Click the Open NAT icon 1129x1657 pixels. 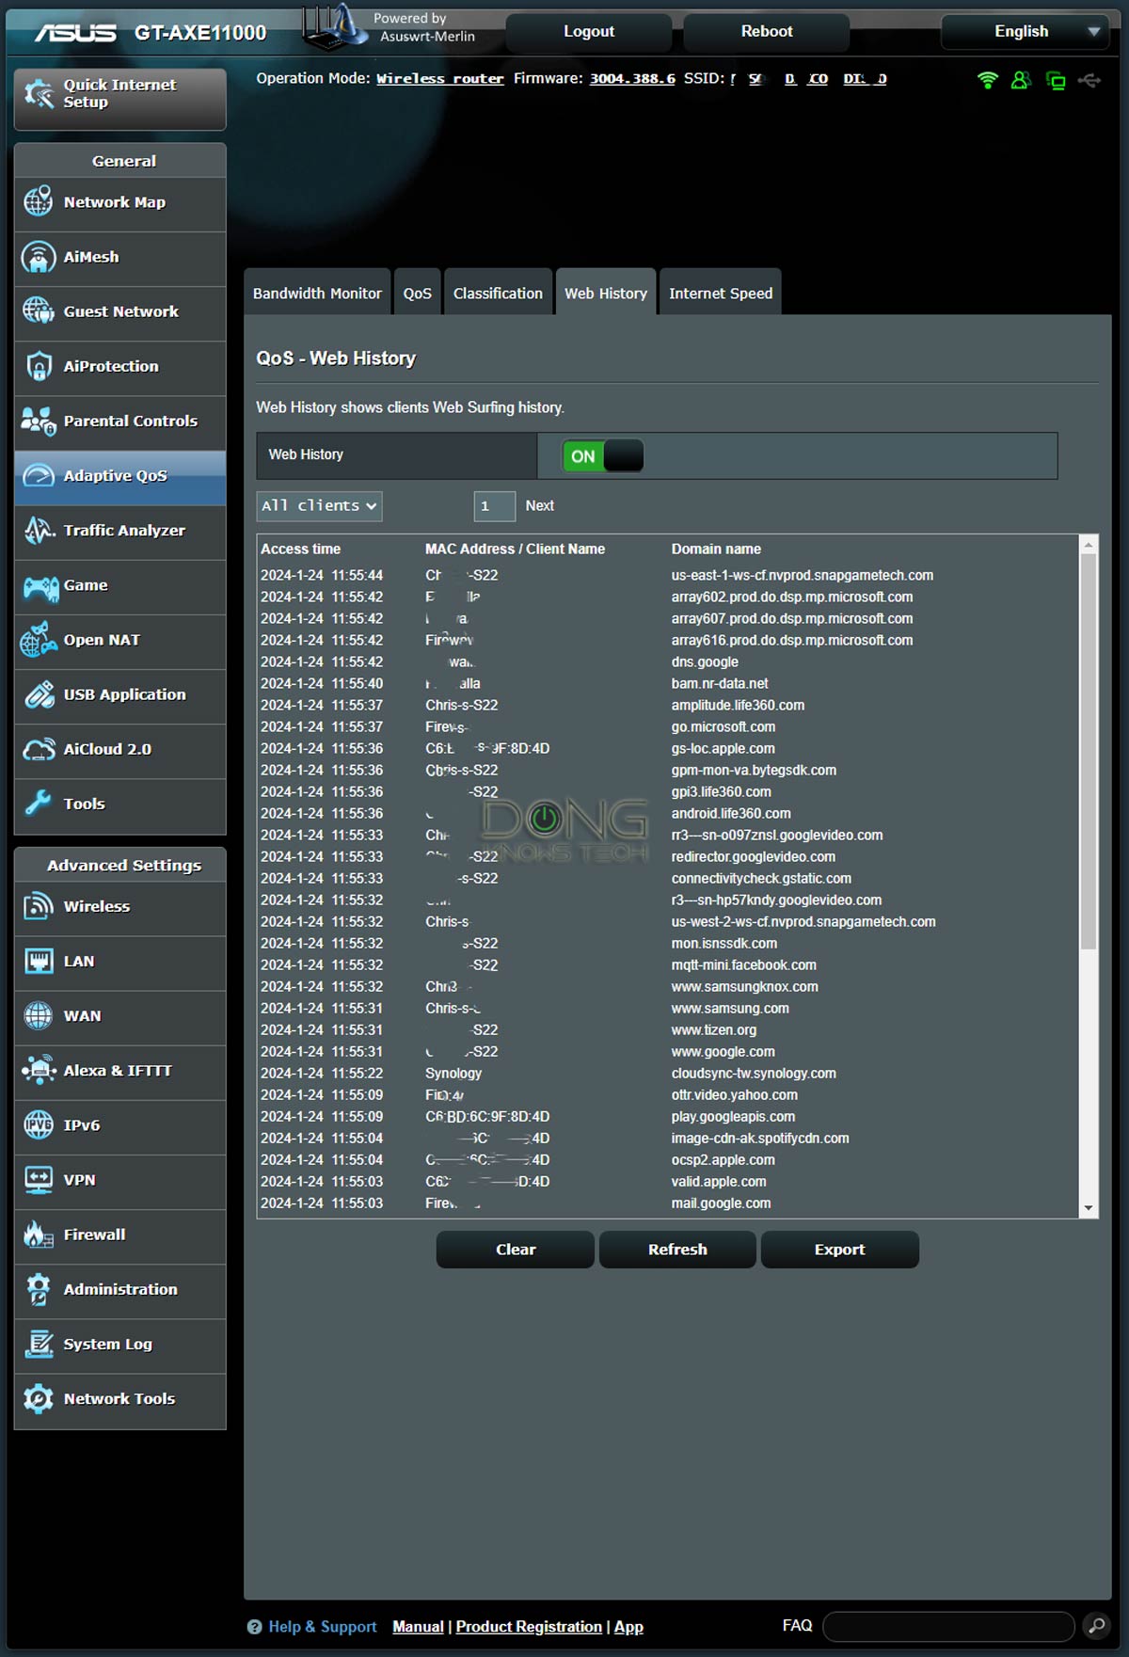tap(39, 639)
